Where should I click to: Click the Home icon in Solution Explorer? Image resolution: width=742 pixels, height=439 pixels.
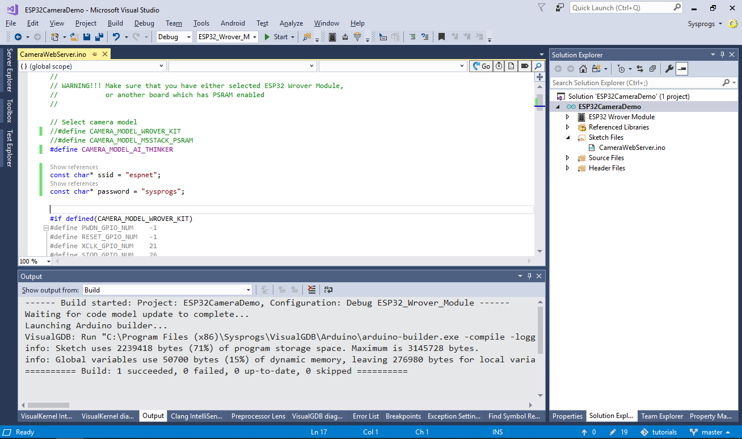tap(583, 69)
